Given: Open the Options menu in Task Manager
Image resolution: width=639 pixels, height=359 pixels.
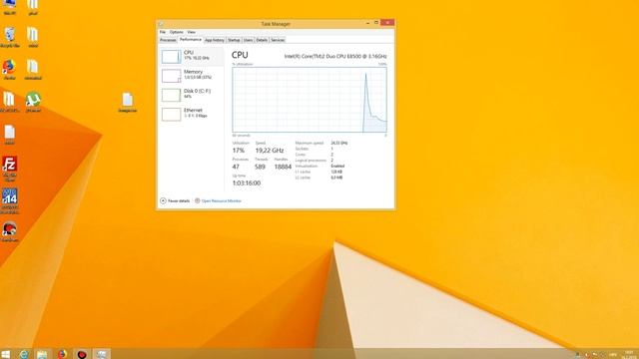Looking at the screenshot, I should 177,32.
